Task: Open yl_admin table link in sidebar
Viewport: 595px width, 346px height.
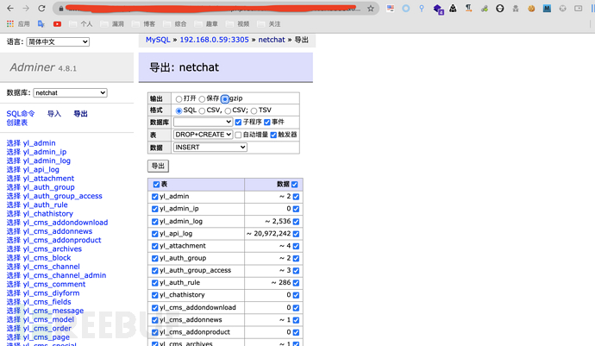Action: [39, 143]
